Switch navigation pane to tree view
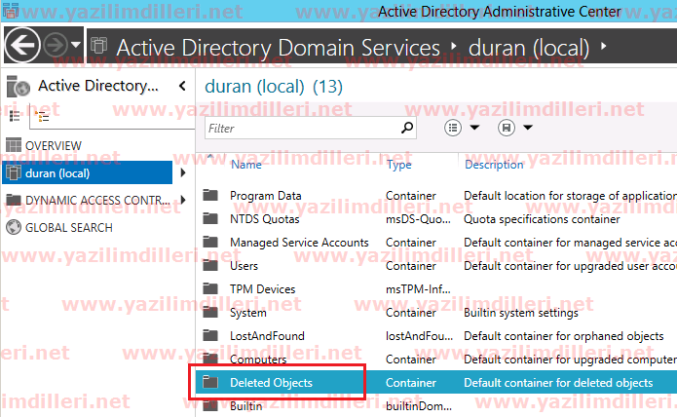 [x=41, y=116]
